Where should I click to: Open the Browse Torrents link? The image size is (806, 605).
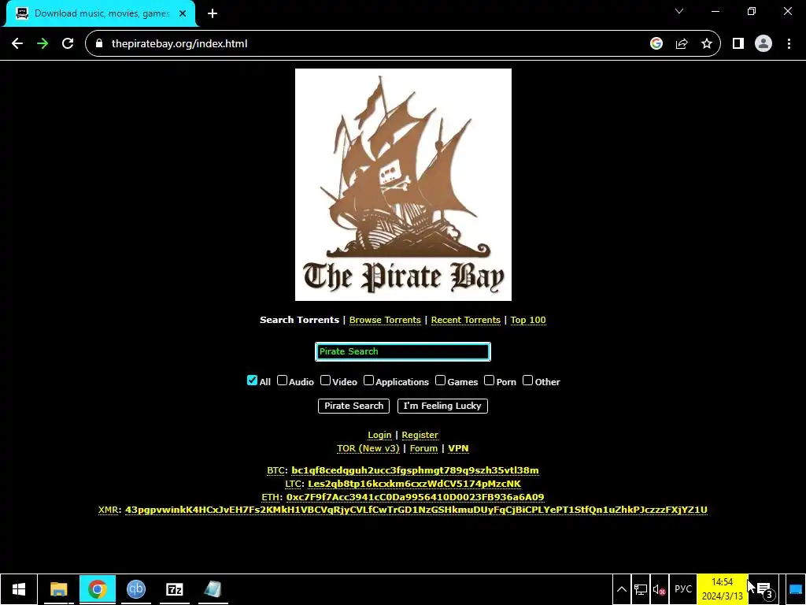(x=385, y=320)
